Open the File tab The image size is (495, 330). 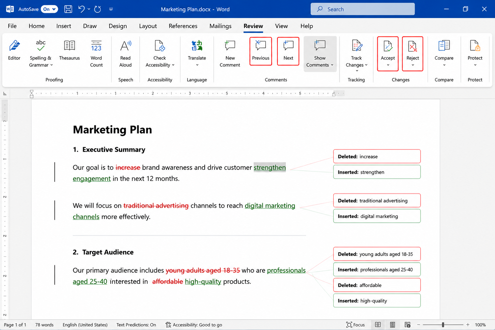point(12,26)
